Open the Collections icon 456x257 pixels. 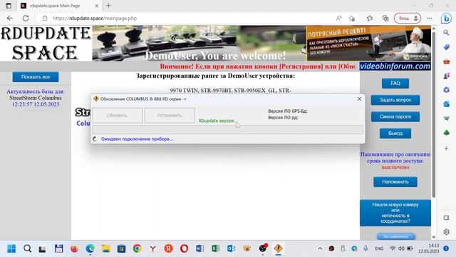coord(385,18)
